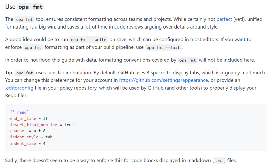Click the Use opa fmt heading
This screenshot has height=167, width=270.
pos(24,7)
